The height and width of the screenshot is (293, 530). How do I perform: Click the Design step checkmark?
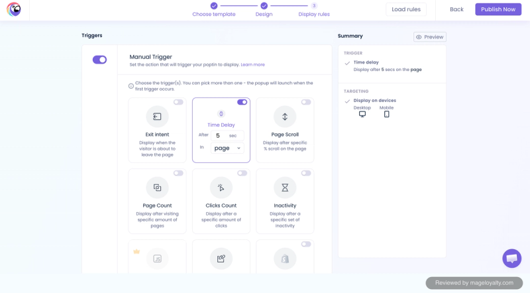pyautogui.click(x=264, y=6)
